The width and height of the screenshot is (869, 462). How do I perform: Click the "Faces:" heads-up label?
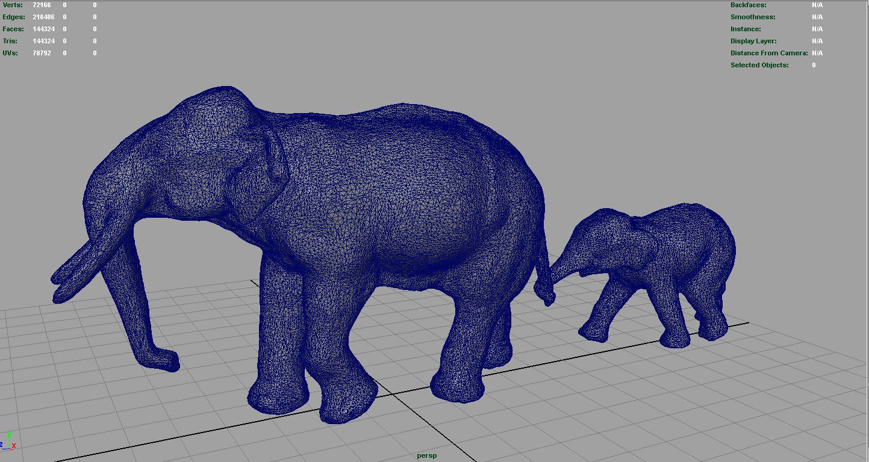(x=13, y=29)
